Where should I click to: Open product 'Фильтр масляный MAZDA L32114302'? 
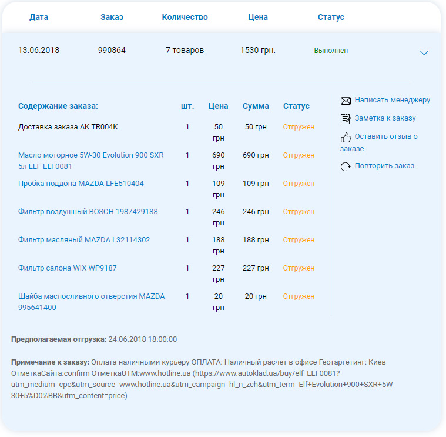tap(84, 240)
